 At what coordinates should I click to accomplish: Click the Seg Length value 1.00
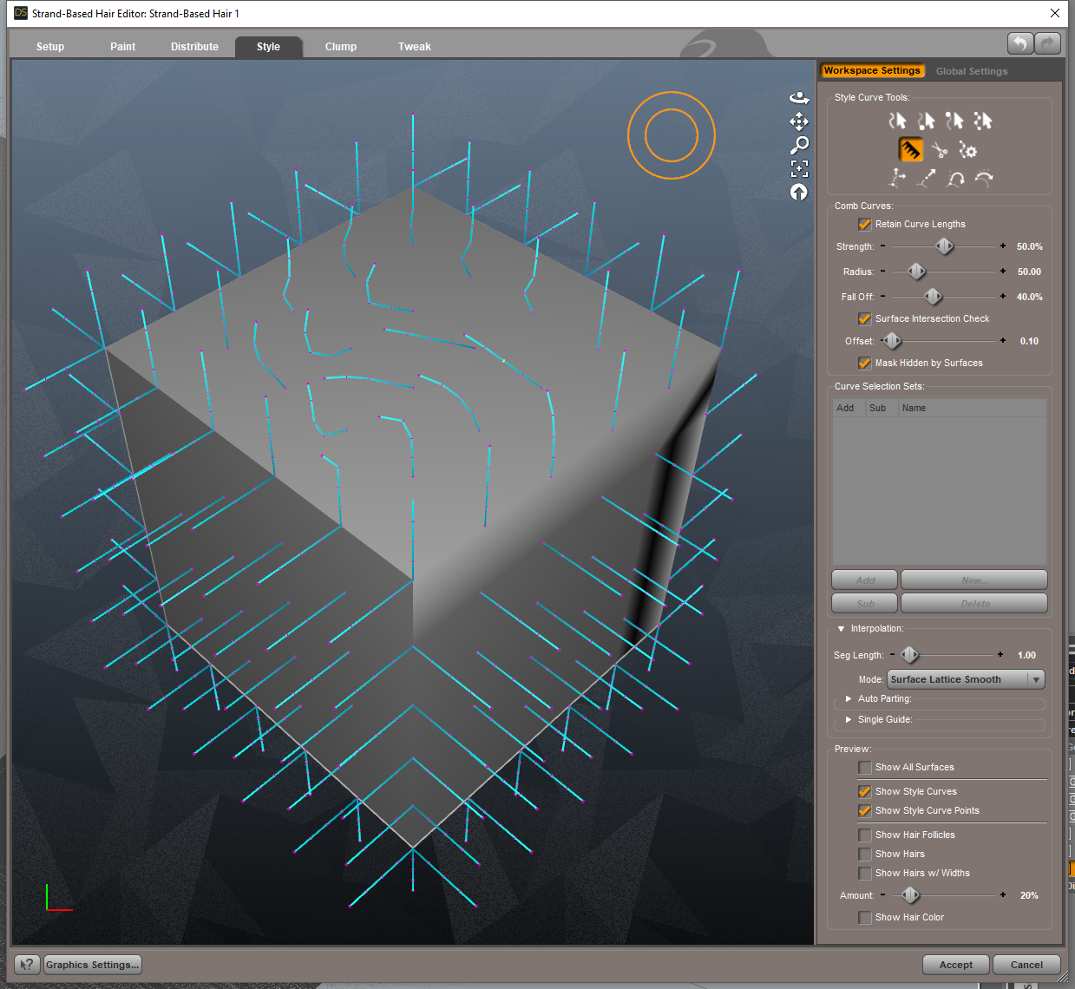tap(1026, 655)
